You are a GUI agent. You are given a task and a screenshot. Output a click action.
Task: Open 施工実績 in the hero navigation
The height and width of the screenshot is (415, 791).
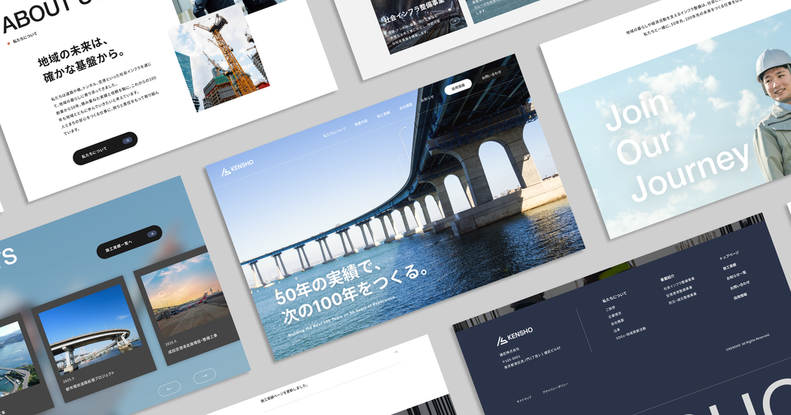click(383, 115)
